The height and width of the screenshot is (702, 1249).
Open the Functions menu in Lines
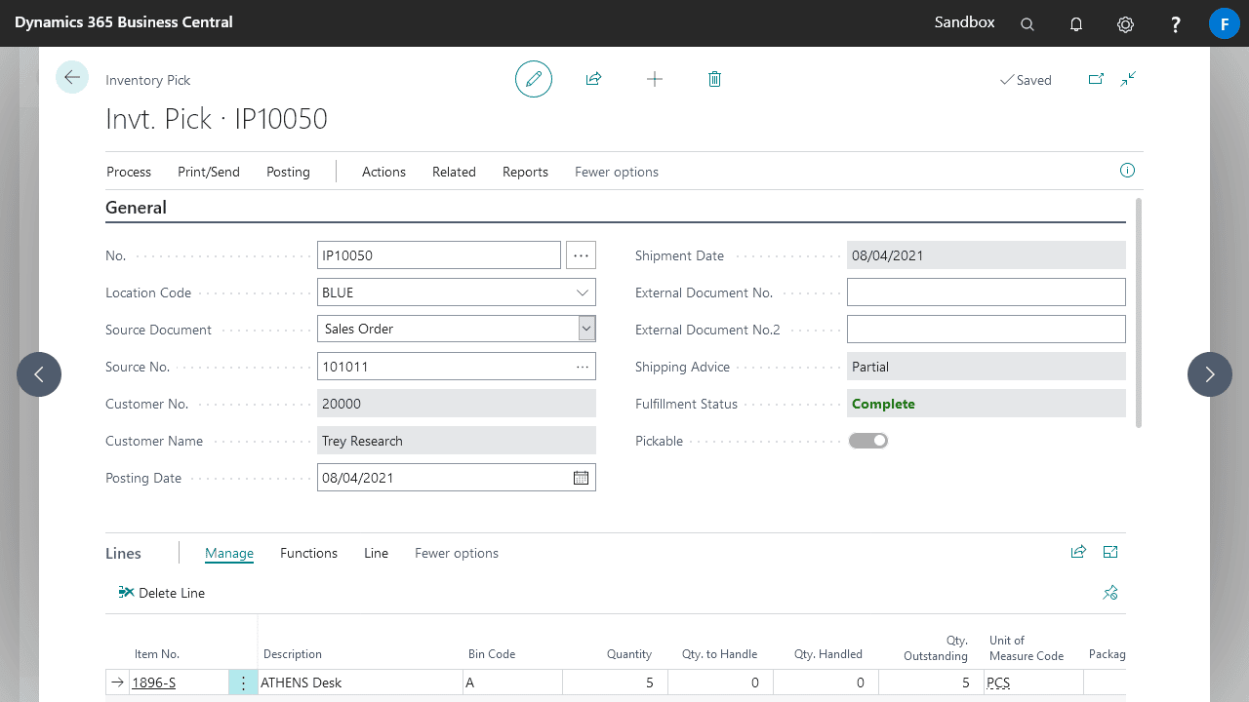pyautogui.click(x=308, y=553)
